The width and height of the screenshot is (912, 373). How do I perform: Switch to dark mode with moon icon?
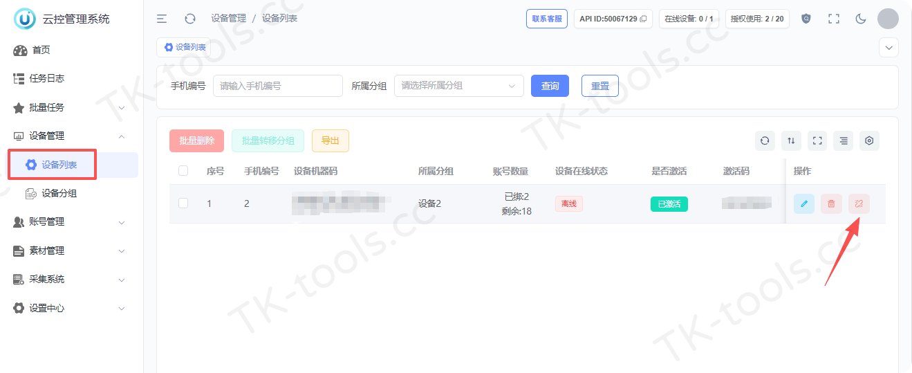point(861,19)
